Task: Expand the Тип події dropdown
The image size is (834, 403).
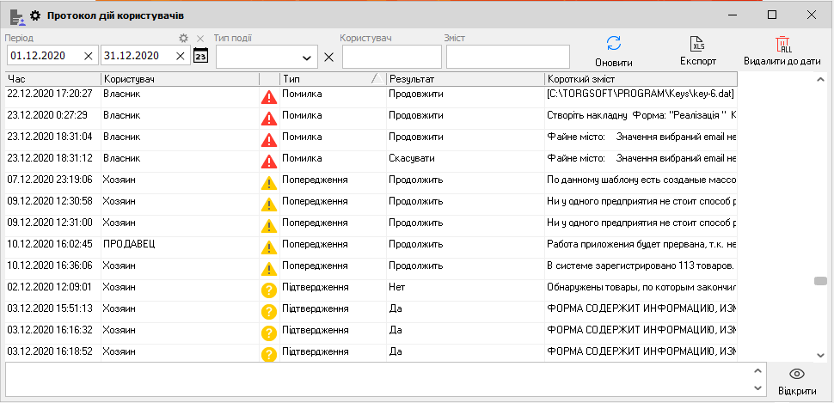Action: pos(307,57)
